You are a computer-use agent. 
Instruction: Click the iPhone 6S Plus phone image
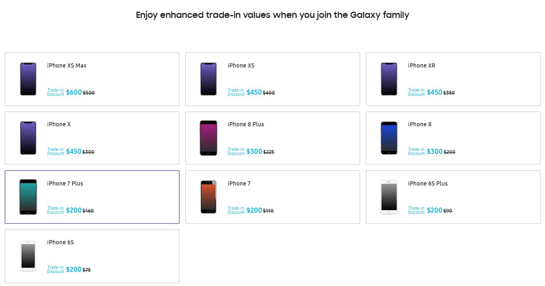(389, 197)
